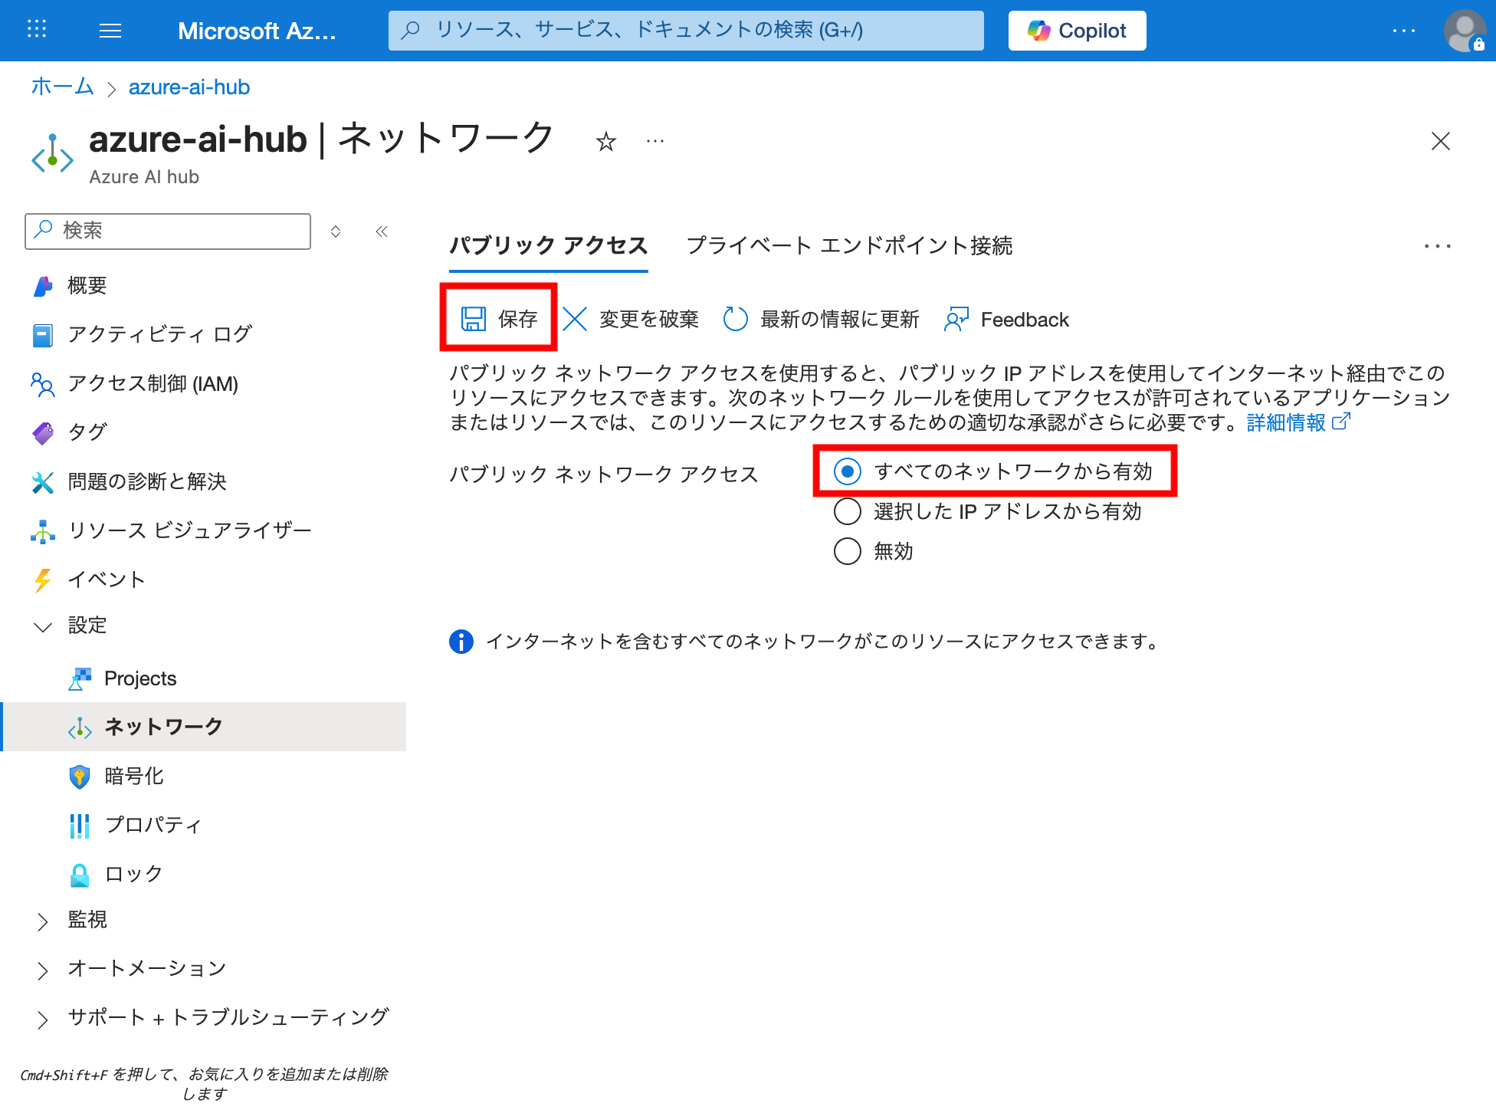Go to ホーム breadcrumb link
The width and height of the screenshot is (1496, 1110).
tap(62, 87)
